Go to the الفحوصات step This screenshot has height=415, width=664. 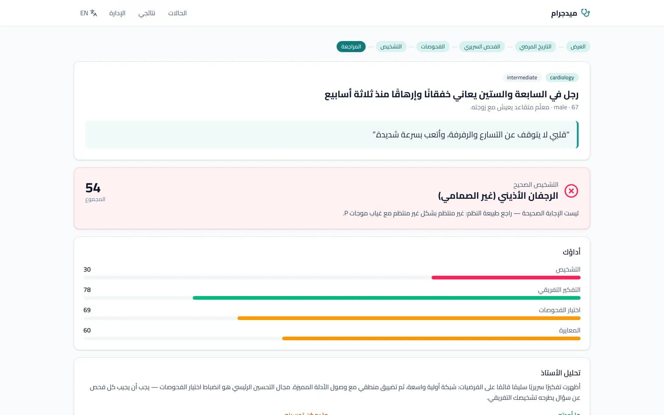(433, 47)
